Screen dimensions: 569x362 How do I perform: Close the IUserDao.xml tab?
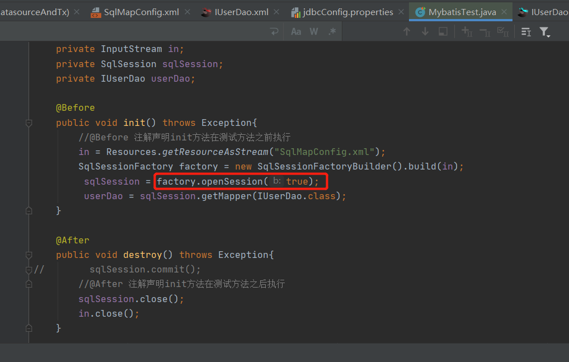276,12
